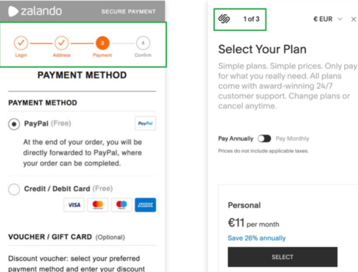The width and height of the screenshot is (358, 272).
Task: Click the Maestro card icon
Action: 121,205
